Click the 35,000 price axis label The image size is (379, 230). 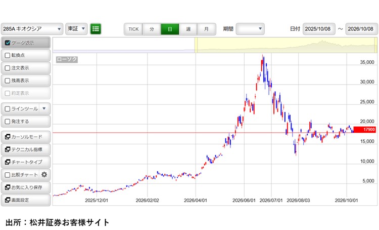pos(367,62)
